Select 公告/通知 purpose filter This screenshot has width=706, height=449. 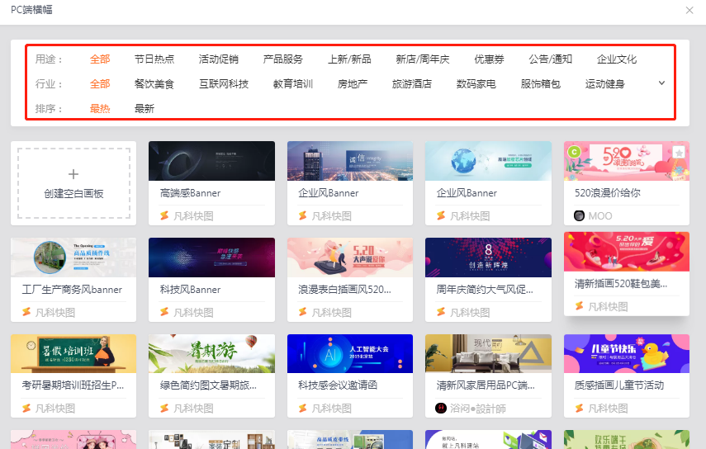point(550,59)
